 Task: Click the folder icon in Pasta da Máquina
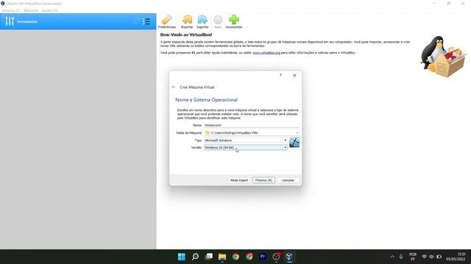pos(208,133)
